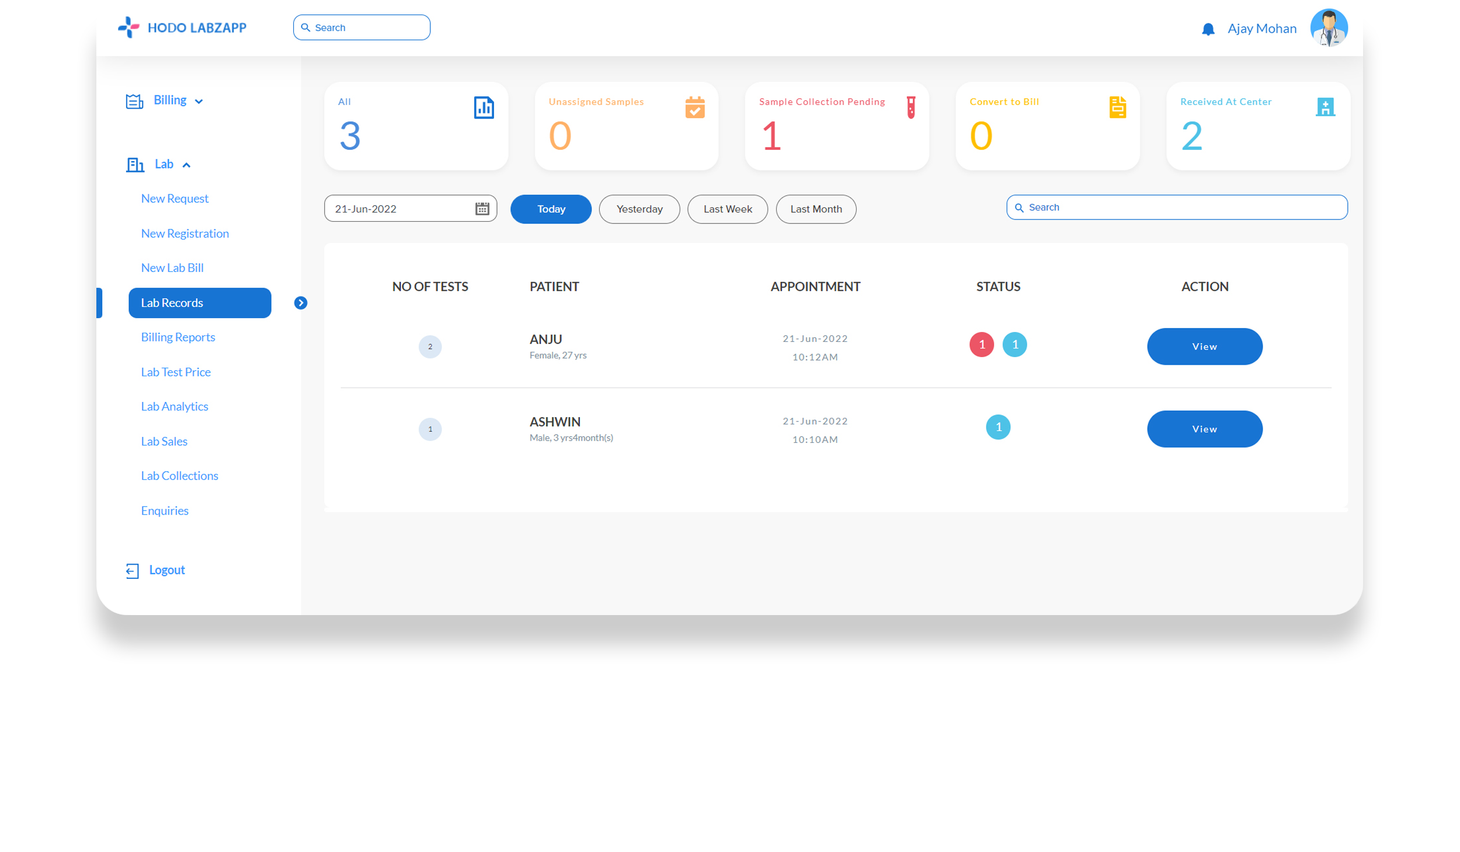Click the red status badge for ANJU

pyautogui.click(x=981, y=344)
